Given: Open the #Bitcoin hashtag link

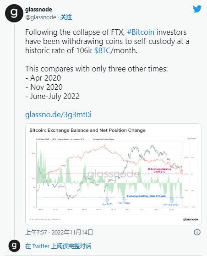Looking at the screenshot, I should coord(141,32).
